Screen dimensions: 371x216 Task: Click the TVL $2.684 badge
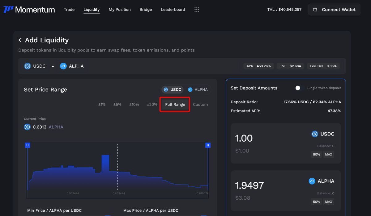tap(290, 66)
